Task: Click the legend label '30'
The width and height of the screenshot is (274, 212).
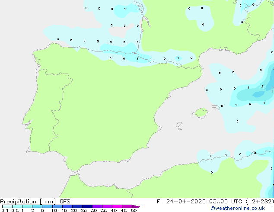Action: coord(94,210)
